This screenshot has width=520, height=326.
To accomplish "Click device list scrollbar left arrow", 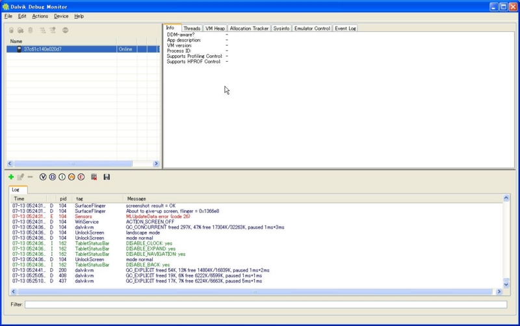I will [x=10, y=164].
